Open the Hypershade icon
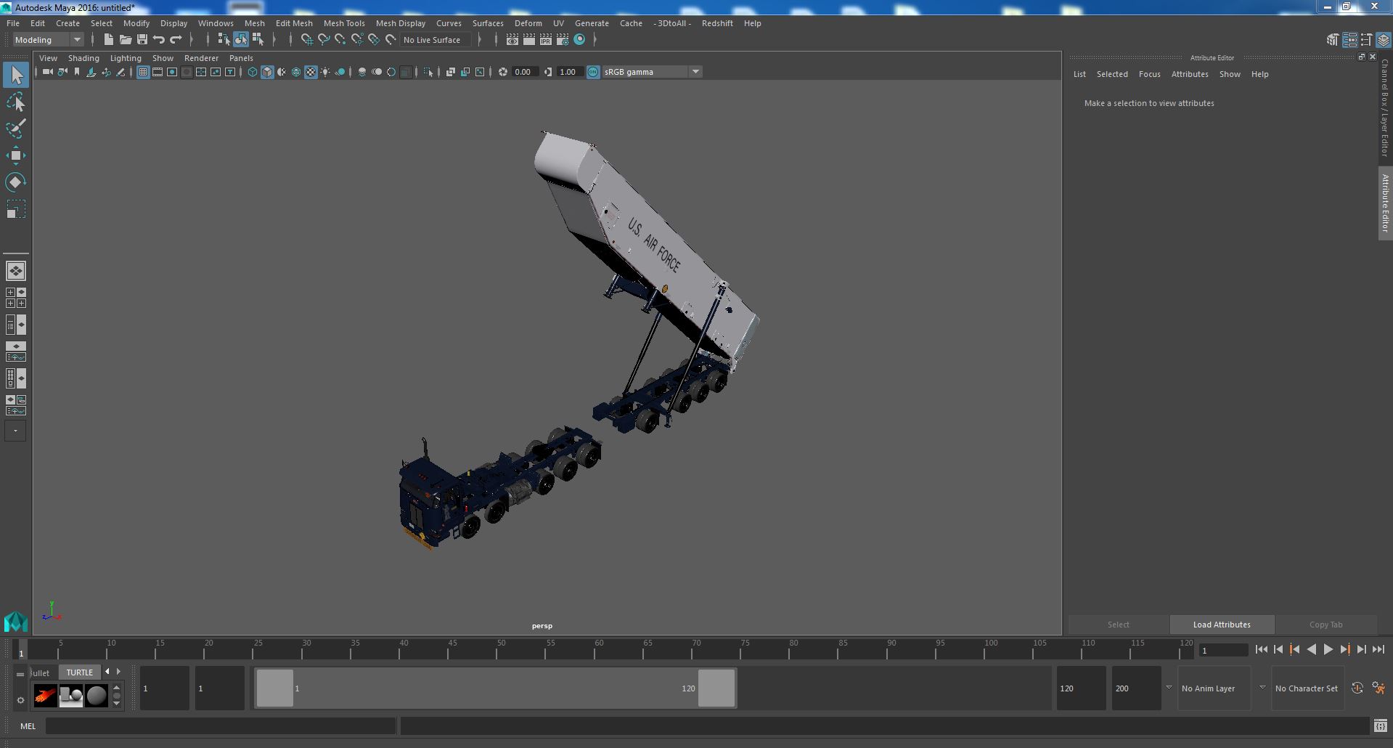The width and height of the screenshot is (1393, 748). (x=579, y=40)
